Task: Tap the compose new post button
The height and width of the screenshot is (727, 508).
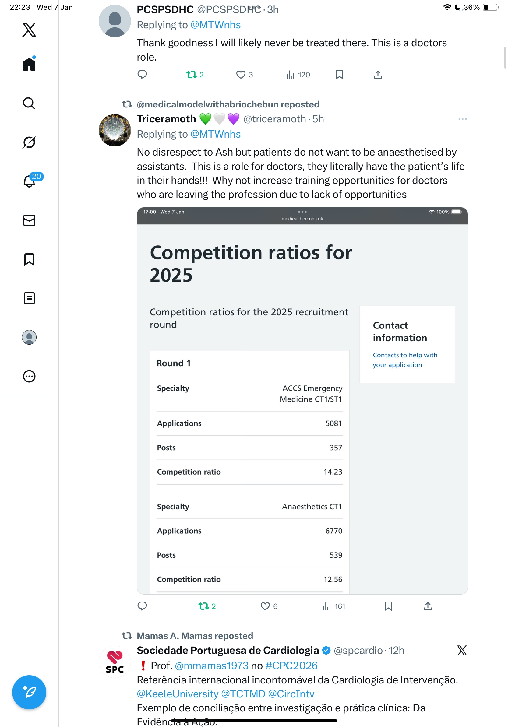Action: pyautogui.click(x=29, y=692)
